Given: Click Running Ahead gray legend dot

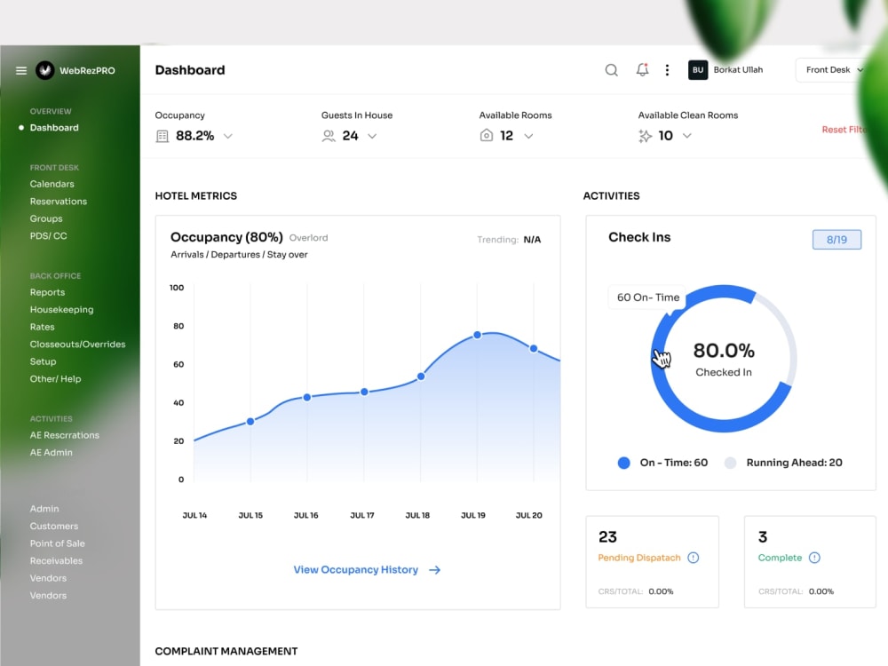Looking at the screenshot, I should coord(730,463).
